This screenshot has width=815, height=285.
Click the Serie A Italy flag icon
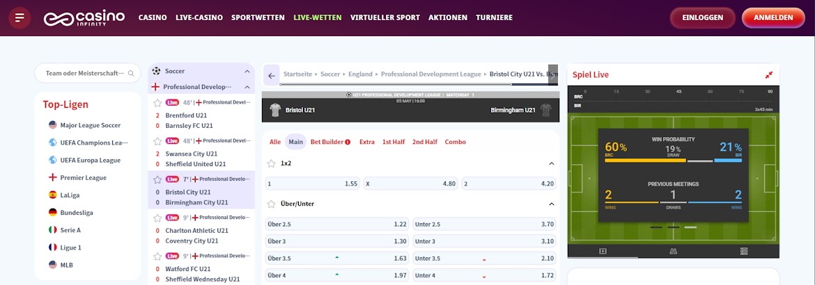tap(52, 229)
